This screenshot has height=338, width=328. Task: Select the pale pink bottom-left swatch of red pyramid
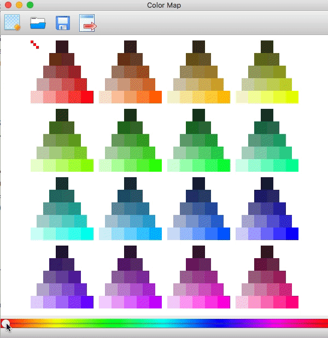(x=37, y=97)
